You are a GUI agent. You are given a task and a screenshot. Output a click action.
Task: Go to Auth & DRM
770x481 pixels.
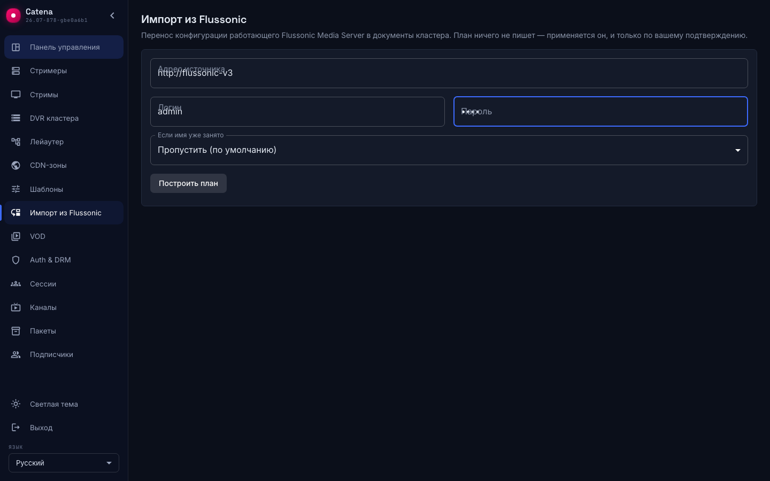click(64, 260)
